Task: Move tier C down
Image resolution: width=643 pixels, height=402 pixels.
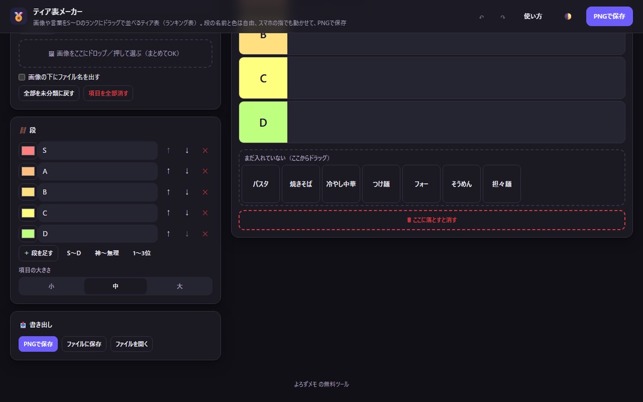Action: [187, 213]
